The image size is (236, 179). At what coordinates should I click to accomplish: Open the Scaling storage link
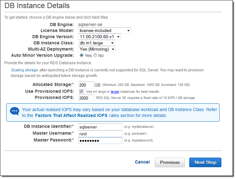(24, 70)
